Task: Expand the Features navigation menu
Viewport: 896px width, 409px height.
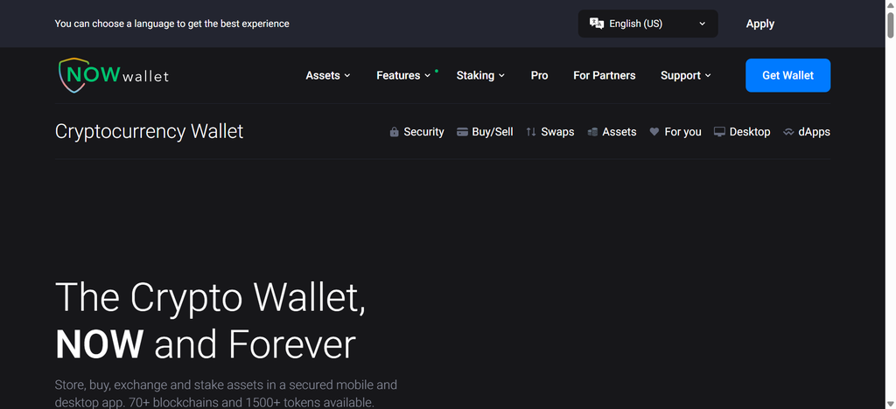Action: [403, 75]
